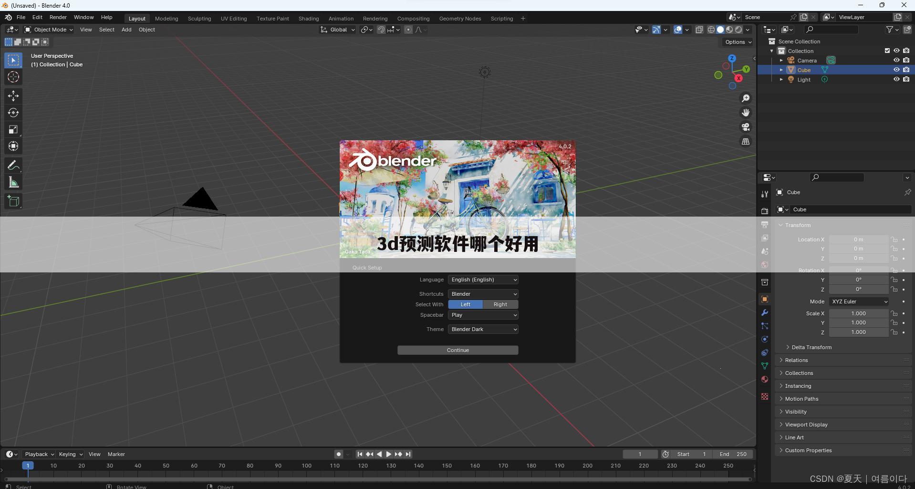Screen dimensions: 915x489
Task: Toggle auto keying record button
Action: point(339,454)
